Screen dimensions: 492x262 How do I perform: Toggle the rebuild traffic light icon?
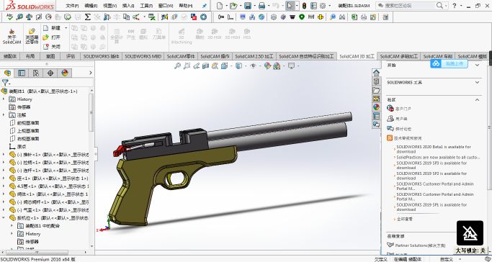(x=304, y=5)
